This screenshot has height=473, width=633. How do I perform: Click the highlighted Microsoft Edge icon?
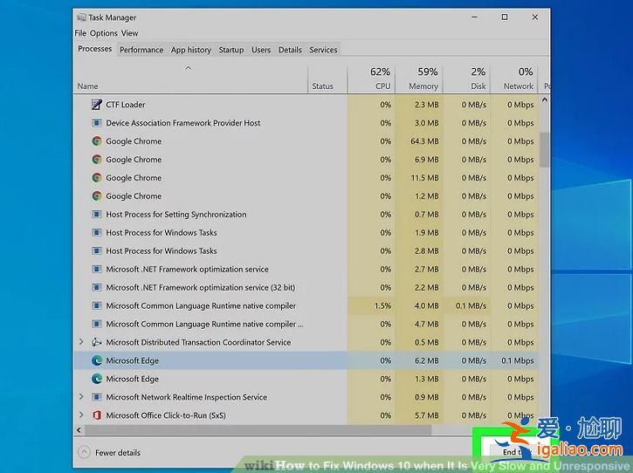[97, 360]
